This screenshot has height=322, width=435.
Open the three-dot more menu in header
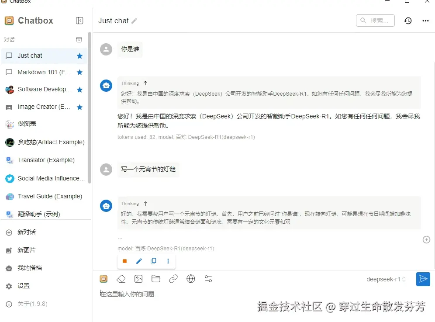425,21
